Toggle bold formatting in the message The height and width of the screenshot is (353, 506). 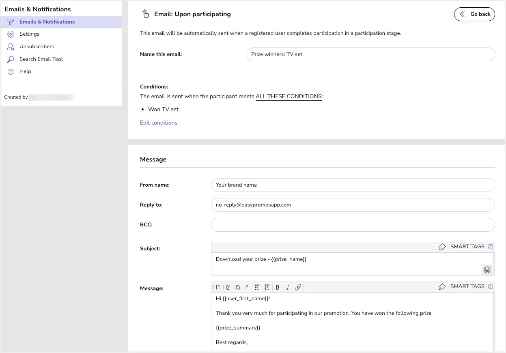click(x=278, y=287)
